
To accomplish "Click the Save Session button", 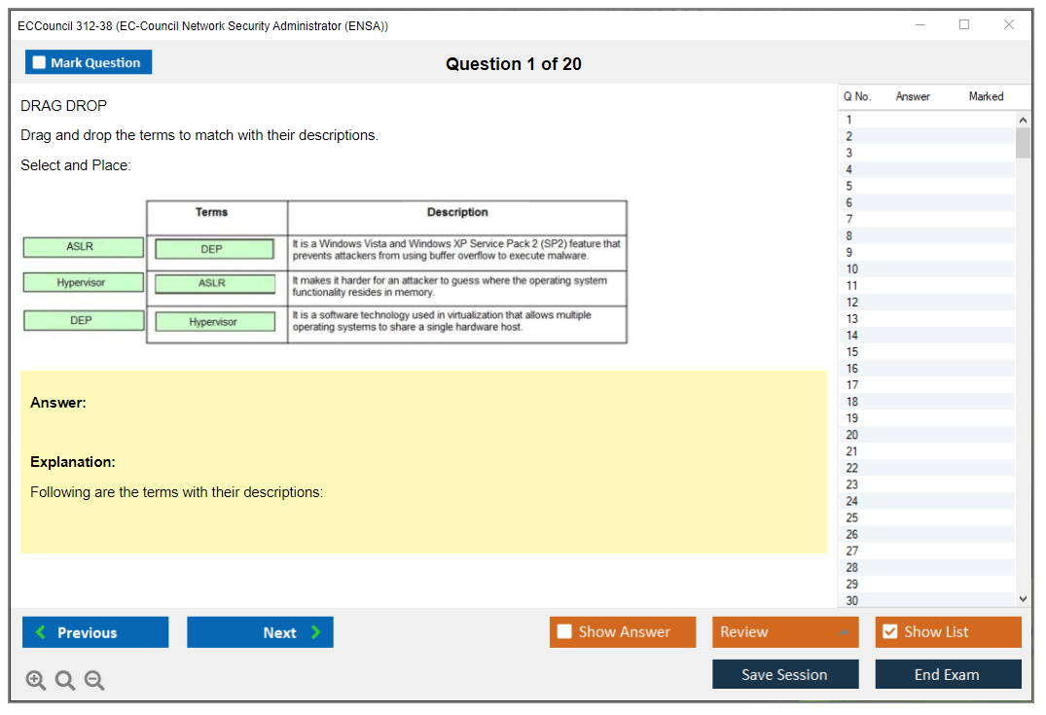I will pyautogui.click(x=784, y=674).
